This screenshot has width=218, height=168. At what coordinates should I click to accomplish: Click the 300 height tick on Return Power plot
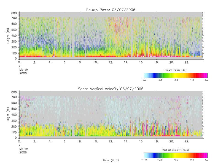coord(14,42)
